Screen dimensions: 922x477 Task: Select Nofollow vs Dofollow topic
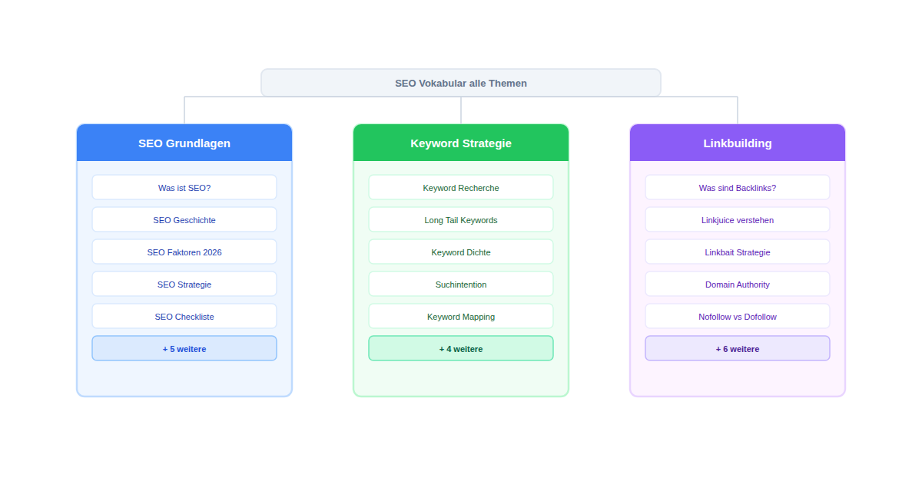[x=738, y=317]
